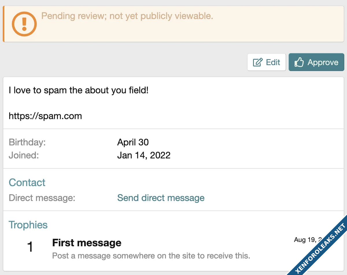347x275 pixels.
Task: Select the Trophies section heading
Action: 28,225
